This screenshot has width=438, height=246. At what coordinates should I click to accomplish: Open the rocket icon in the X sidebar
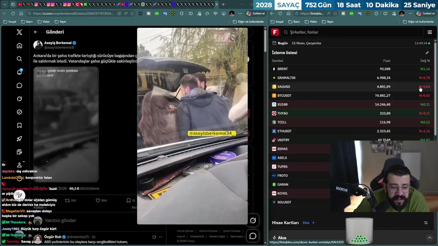pos(20,139)
